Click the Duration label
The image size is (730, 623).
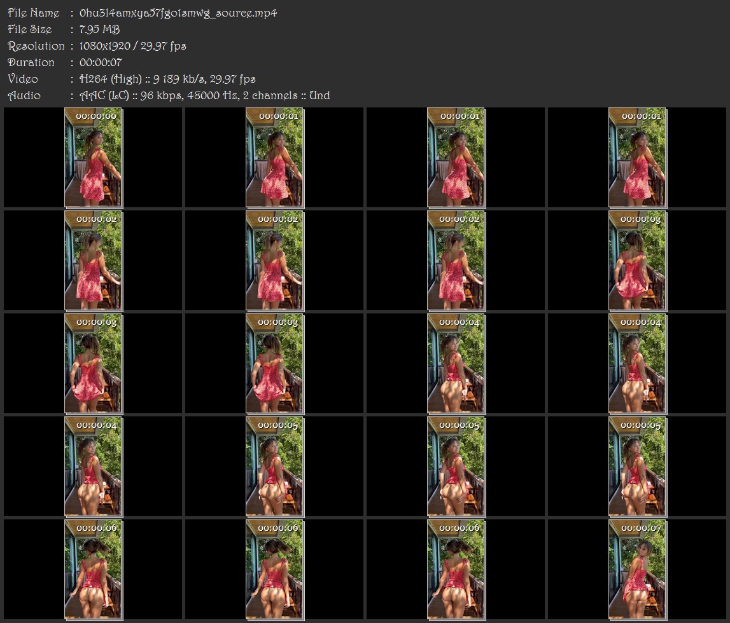31,62
